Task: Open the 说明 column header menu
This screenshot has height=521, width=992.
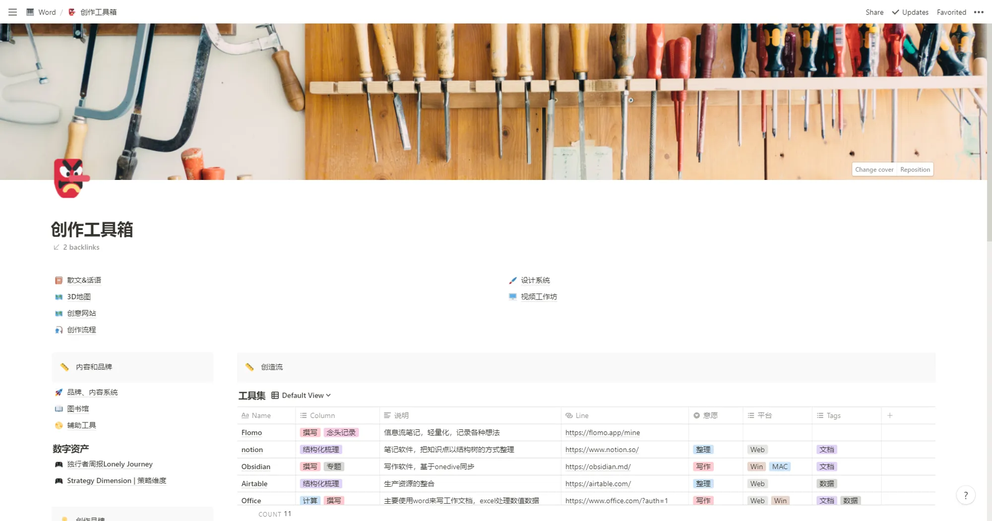Action: click(x=470, y=415)
